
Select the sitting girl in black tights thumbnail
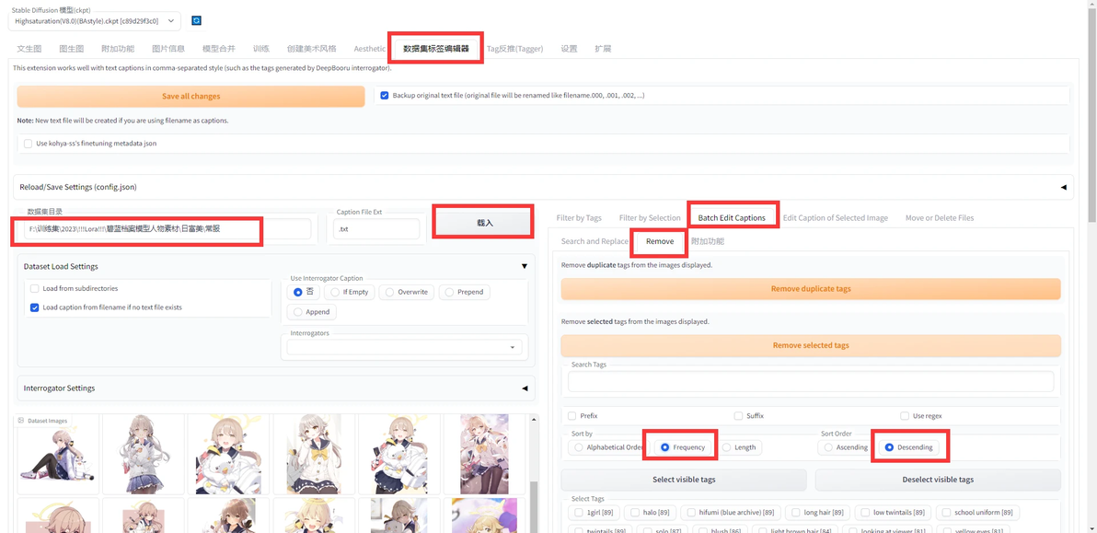coord(58,454)
